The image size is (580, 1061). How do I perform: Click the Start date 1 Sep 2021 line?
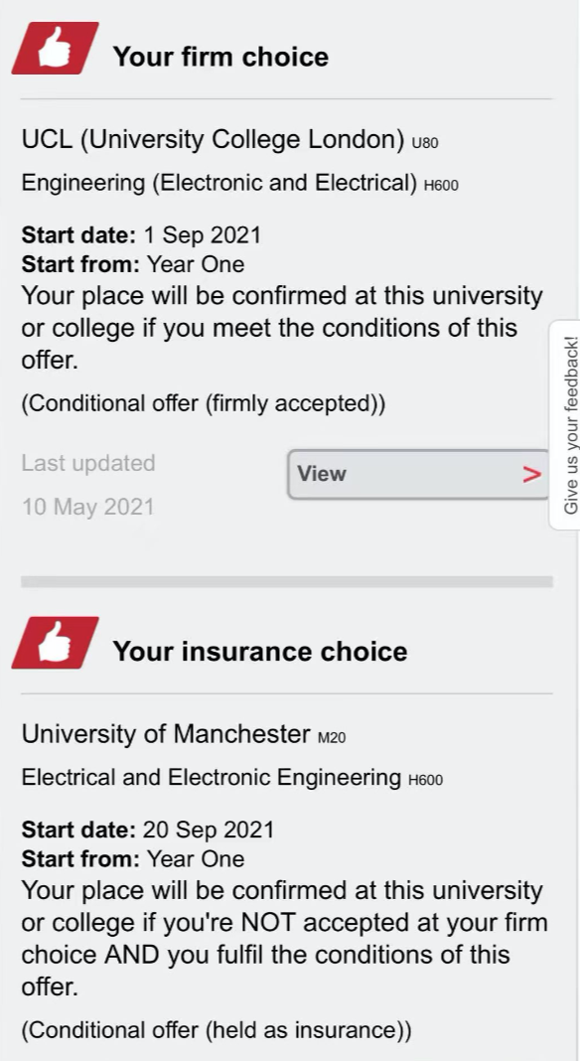click(x=141, y=234)
